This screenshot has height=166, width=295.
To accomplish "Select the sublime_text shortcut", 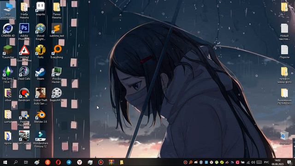I will click(57, 30).
